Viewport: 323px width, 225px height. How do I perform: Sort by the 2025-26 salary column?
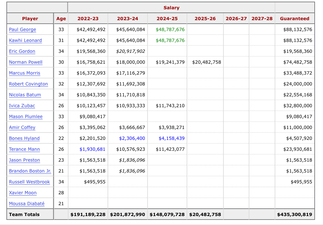pos(205,19)
